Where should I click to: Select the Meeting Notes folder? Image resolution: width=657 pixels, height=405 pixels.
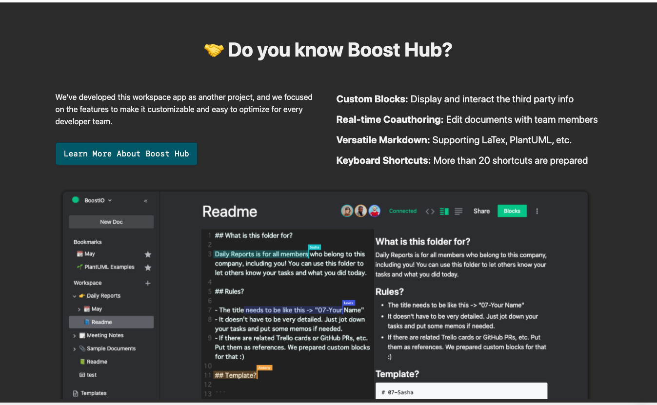coord(105,335)
